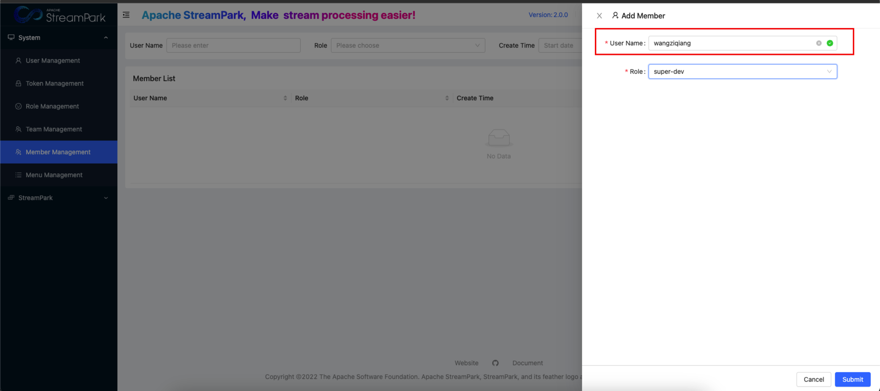Open the GitHub icon link in footer

[x=495, y=363]
